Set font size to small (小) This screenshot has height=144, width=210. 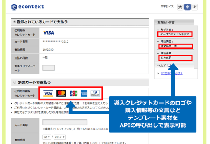(194, 7)
